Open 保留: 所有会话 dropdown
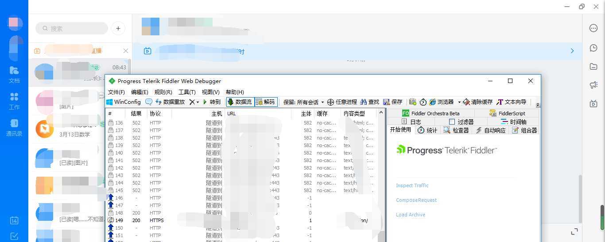The image size is (605, 242). tap(303, 102)
